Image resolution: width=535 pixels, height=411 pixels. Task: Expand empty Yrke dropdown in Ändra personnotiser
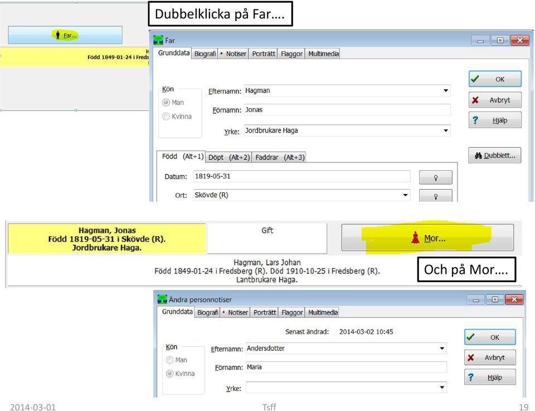442,387
